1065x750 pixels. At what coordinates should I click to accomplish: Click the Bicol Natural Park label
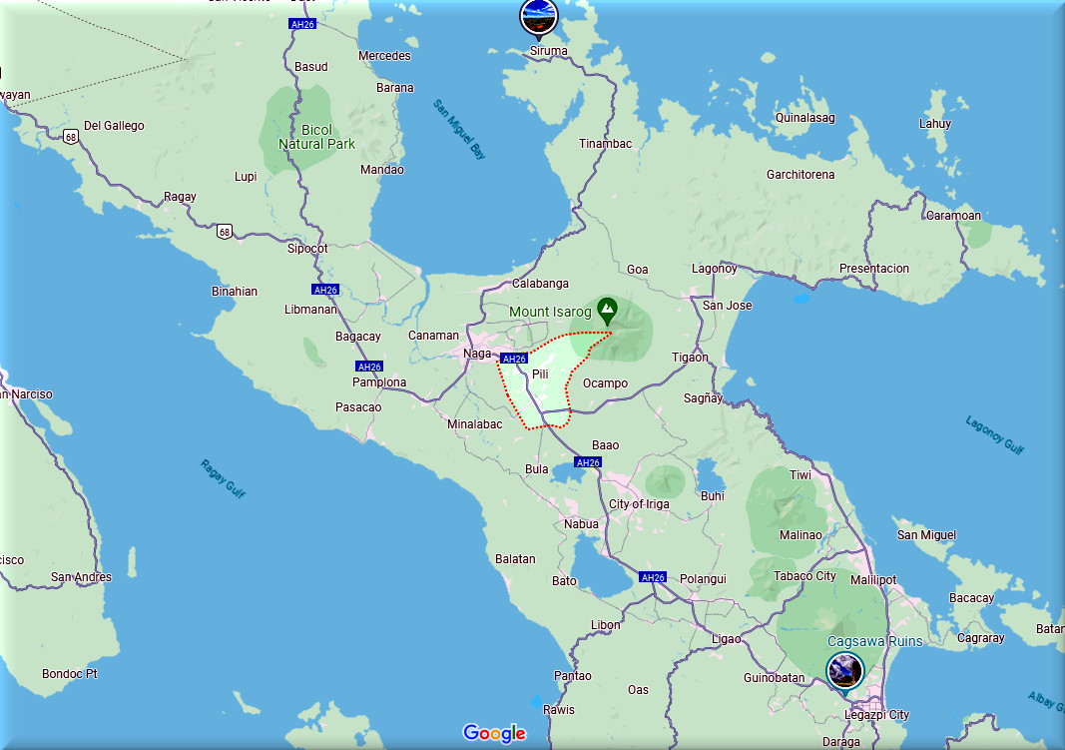[316, 137]
